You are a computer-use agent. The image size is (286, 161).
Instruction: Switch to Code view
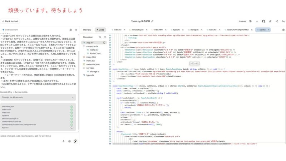click(100, 30)
